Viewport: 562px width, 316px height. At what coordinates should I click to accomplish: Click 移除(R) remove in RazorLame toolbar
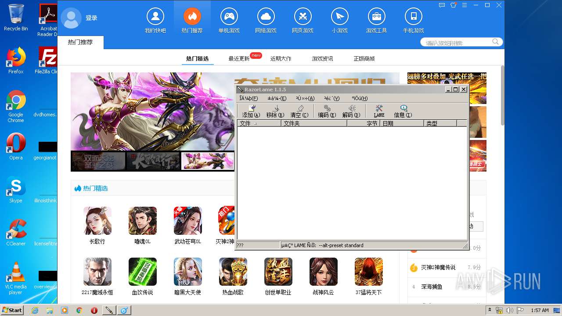(x=275, y=111)
